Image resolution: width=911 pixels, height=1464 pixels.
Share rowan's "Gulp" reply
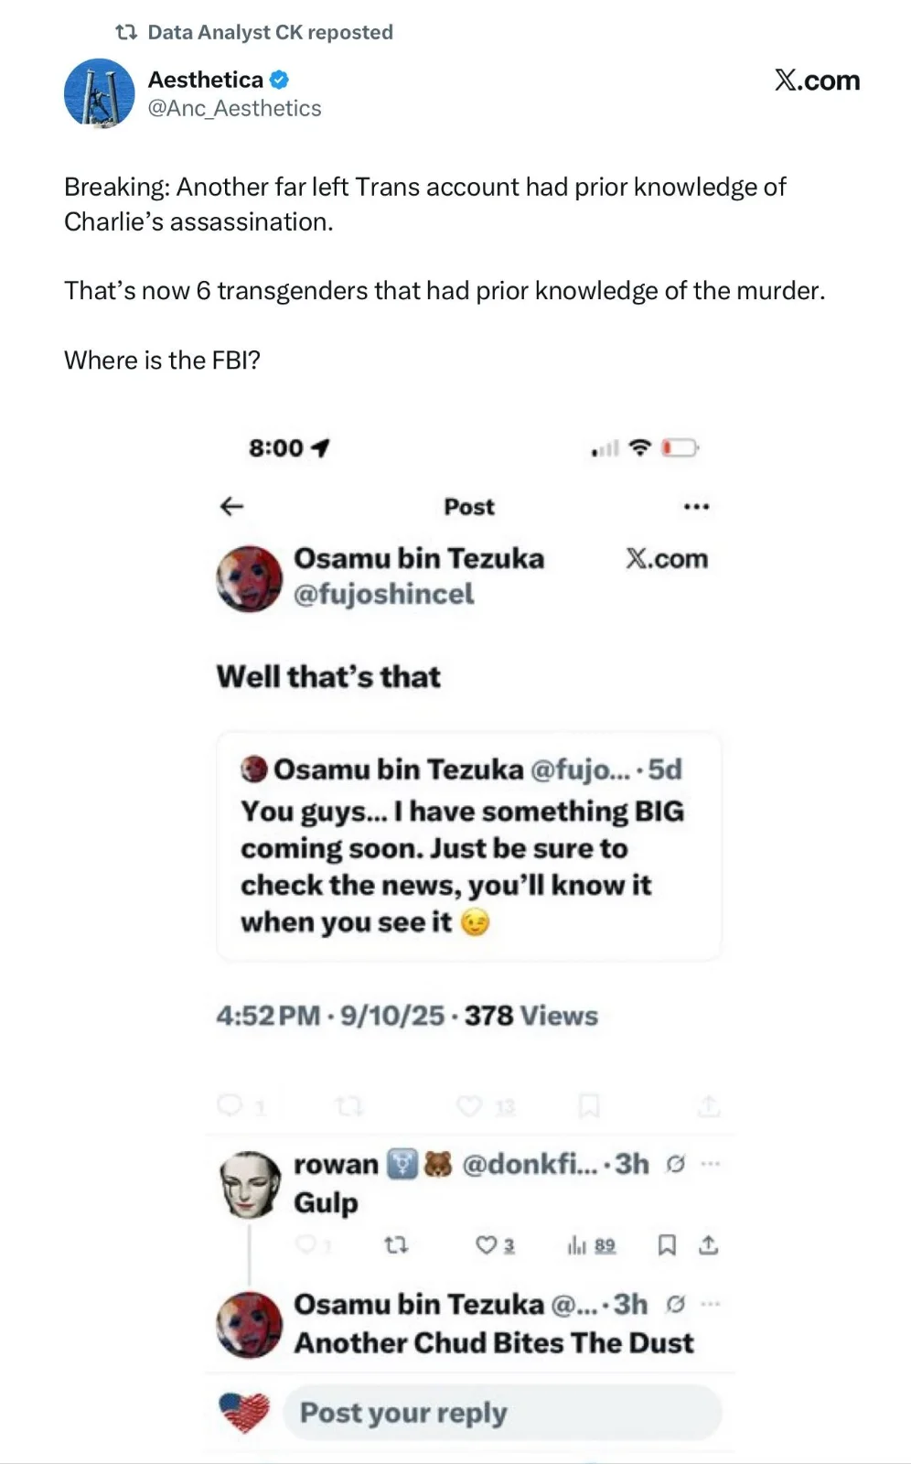pos(709,1245)
